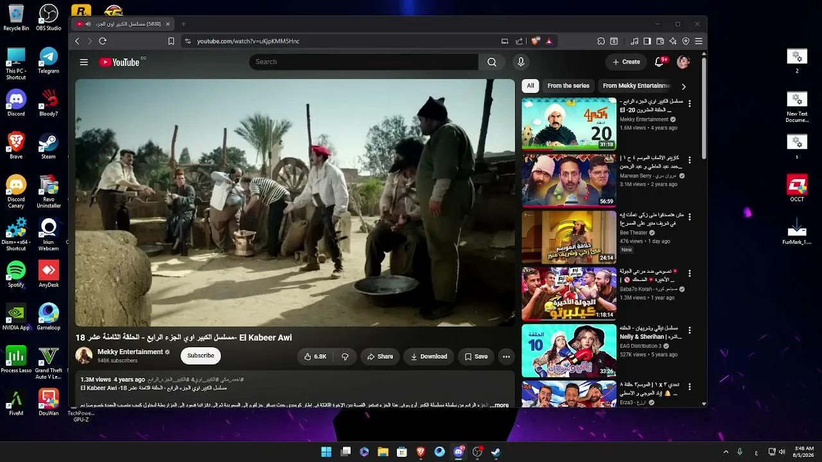Click the browser address bar URL
The image size is (822, 462).
click(x=249, y=41)
